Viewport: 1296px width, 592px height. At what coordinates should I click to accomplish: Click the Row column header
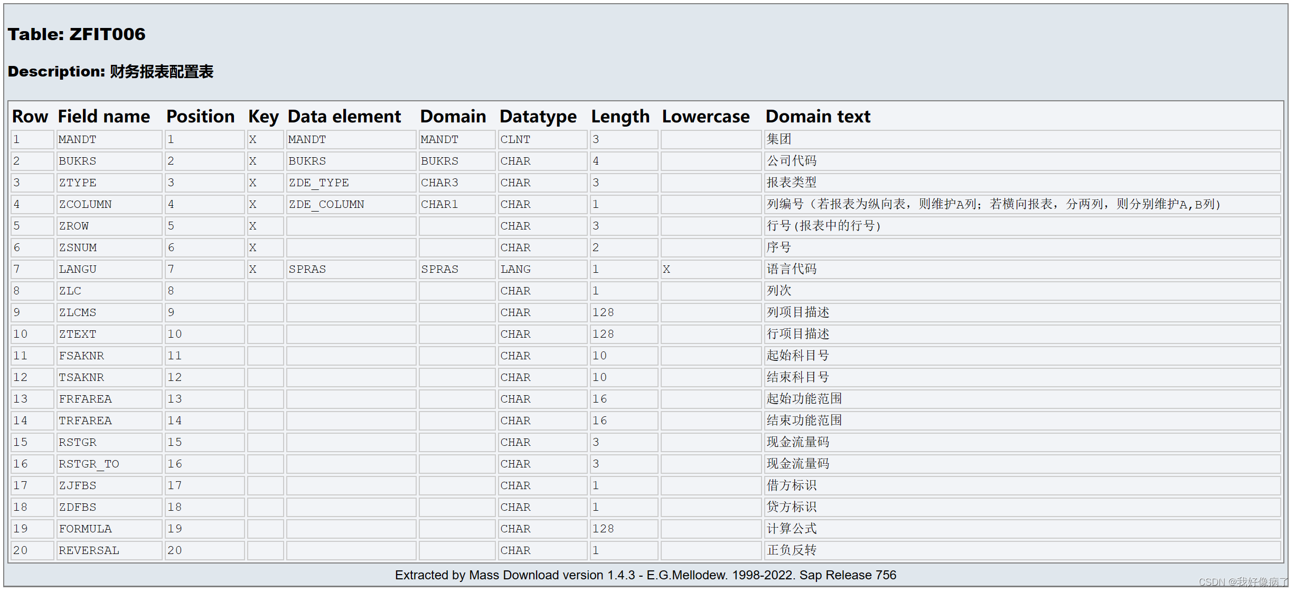pyautogui.click(x=30, y=117)
